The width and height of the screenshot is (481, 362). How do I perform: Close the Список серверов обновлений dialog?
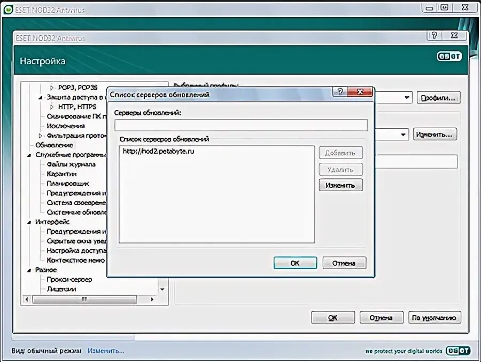point(360,91)
